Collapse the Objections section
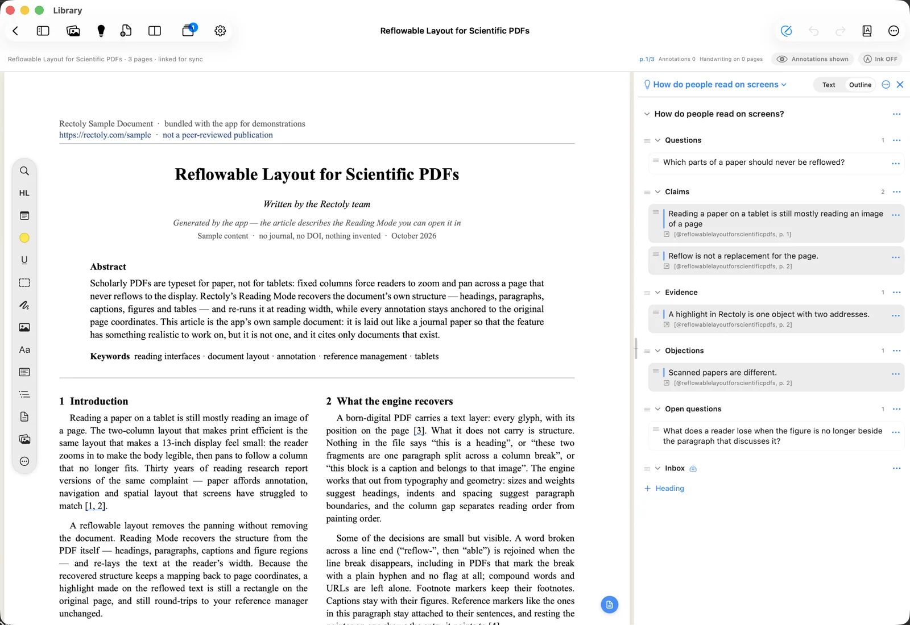This screenshot has width=910, height=625. click(x=657, y=351)
